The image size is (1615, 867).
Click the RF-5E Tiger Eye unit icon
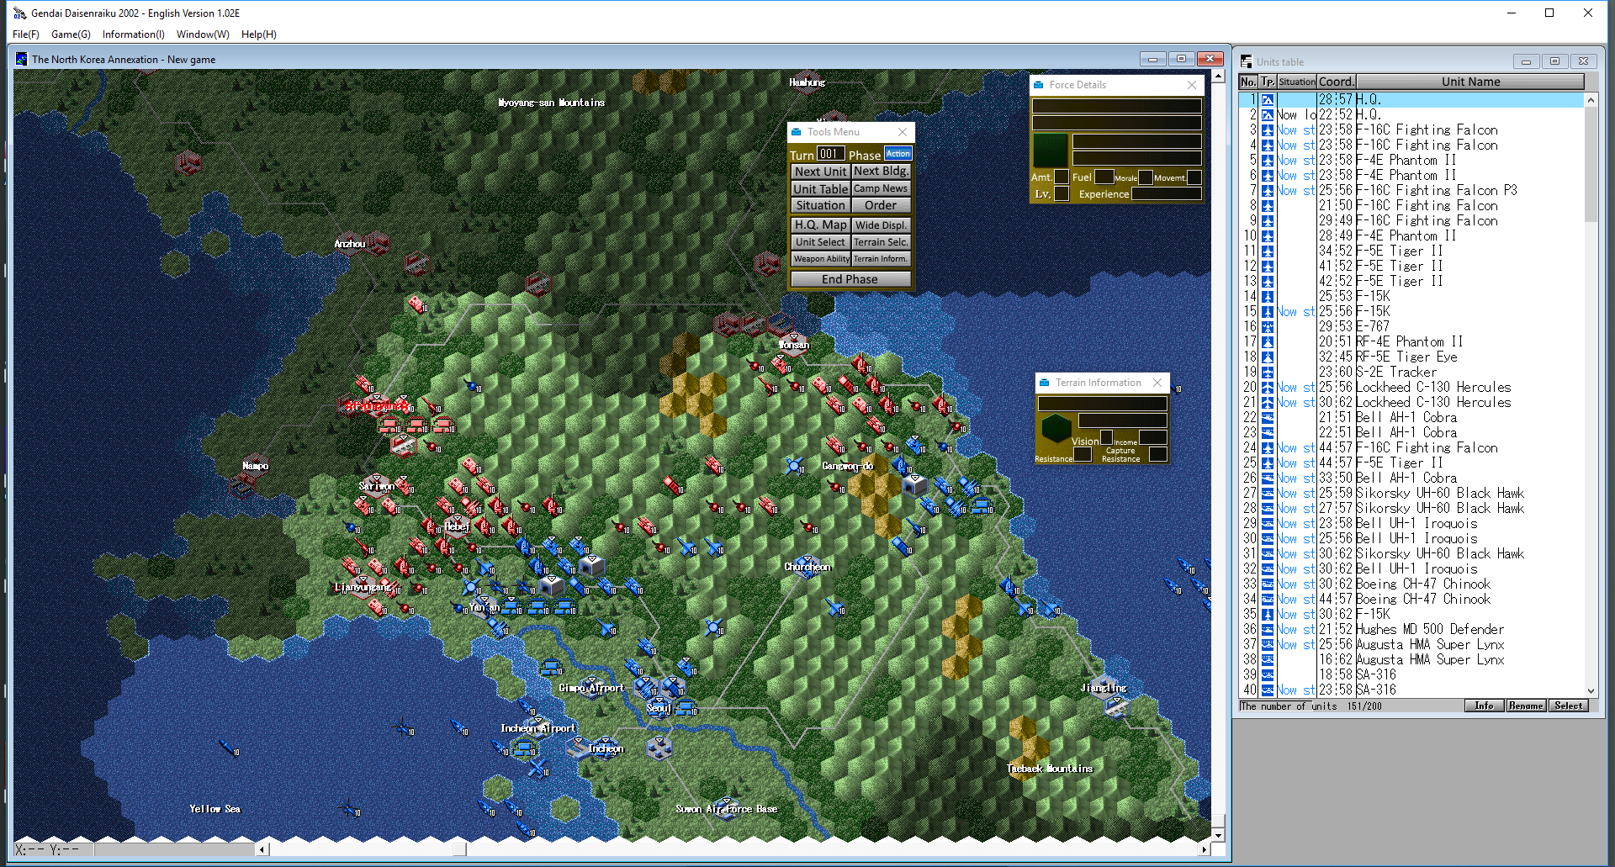(x=1267, y=357)
